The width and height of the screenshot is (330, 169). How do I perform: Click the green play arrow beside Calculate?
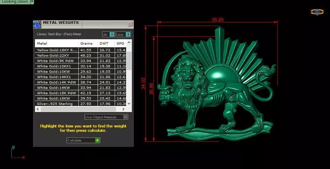[x=97, y=140]
